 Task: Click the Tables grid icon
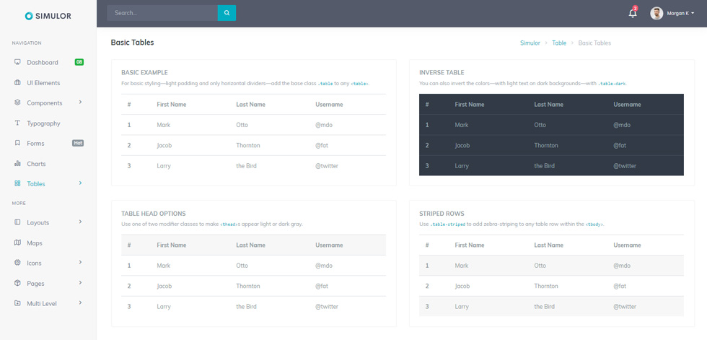click(17, 183)
